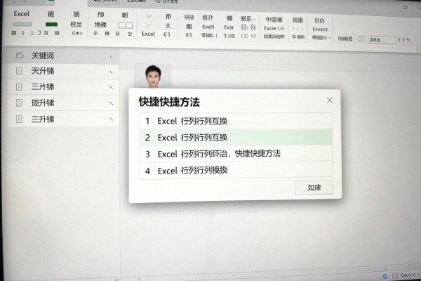Screen dimensions: 421x281
Task: Click the person avatar thumbnail
Action: [x=153, y=77]
